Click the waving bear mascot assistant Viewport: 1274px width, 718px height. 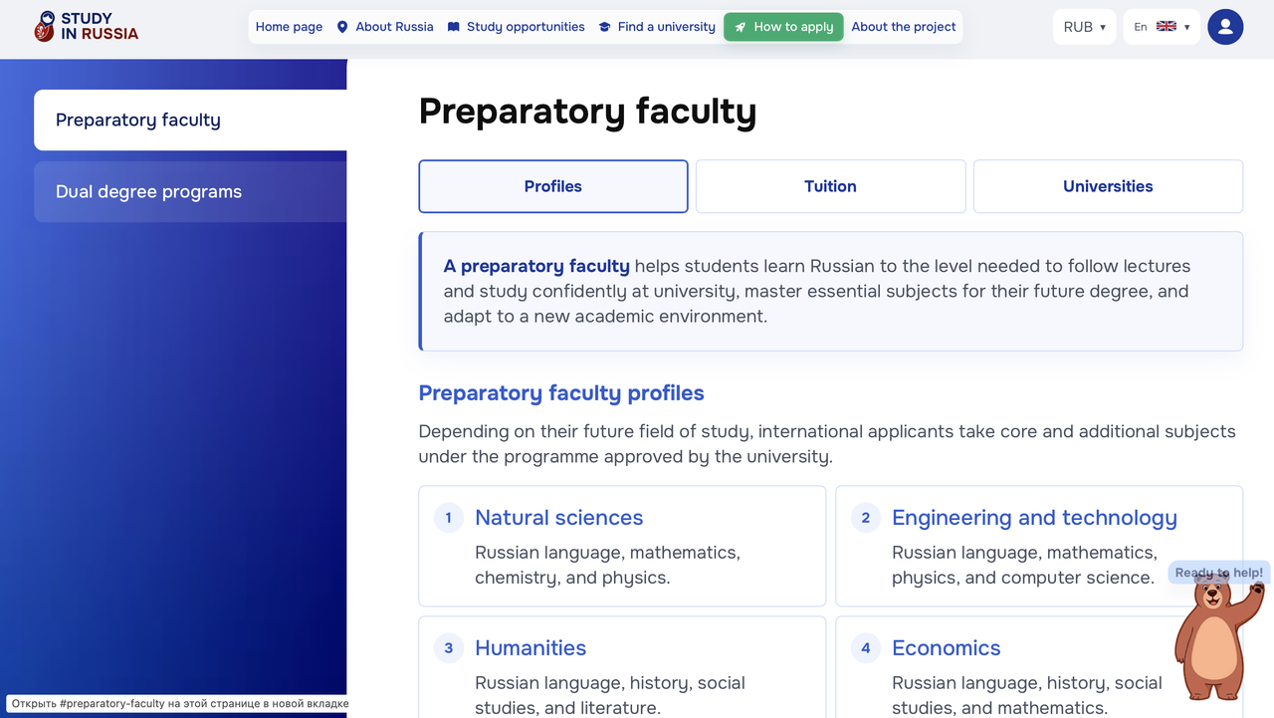point(1217,637)
